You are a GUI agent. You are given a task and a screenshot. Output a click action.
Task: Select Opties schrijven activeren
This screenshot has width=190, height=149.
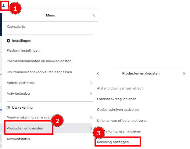click(118, 110)
